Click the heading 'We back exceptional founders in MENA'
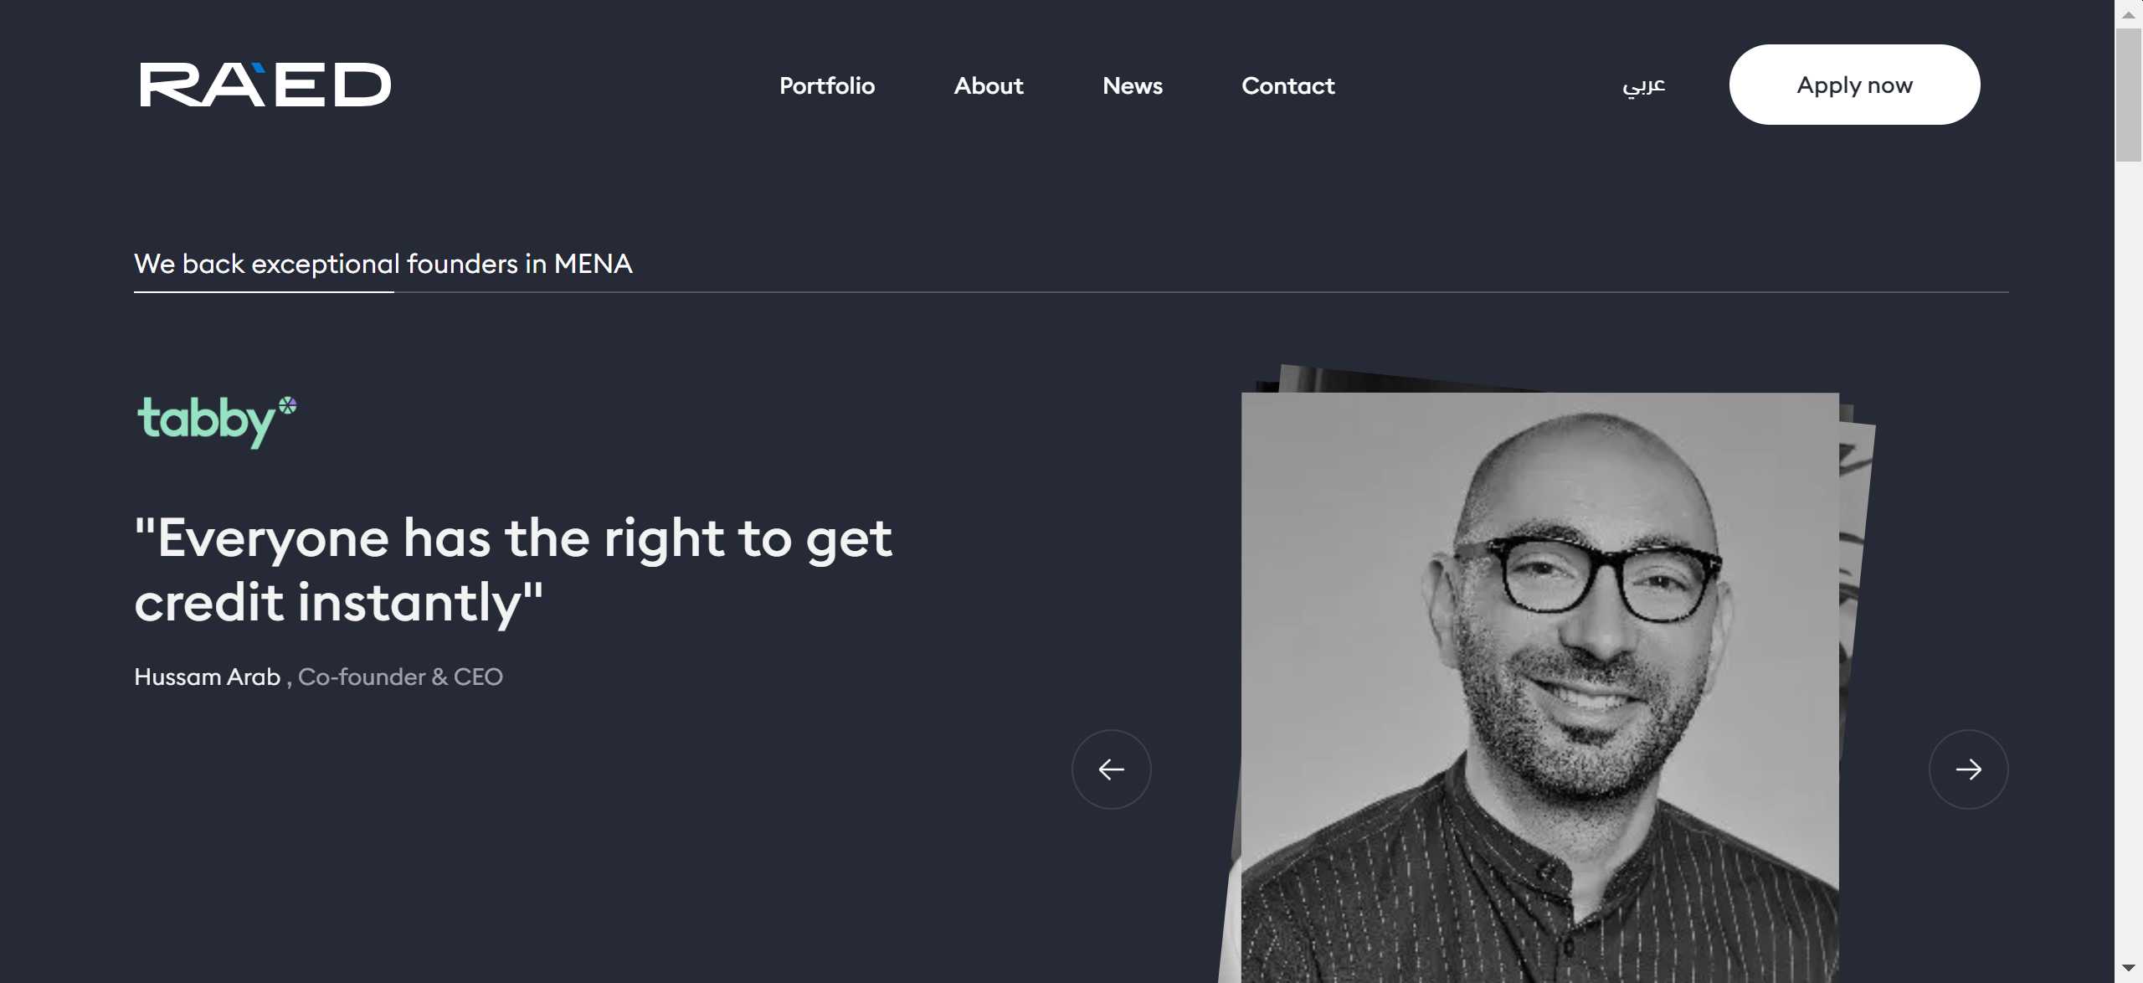Screen dimensions: 2143x983 point(383,264)
